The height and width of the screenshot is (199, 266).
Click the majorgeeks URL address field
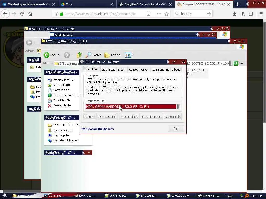(x=101, y=14)
